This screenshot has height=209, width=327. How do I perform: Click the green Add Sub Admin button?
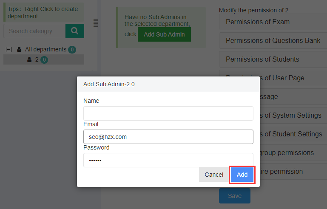(x=164, y=34)
